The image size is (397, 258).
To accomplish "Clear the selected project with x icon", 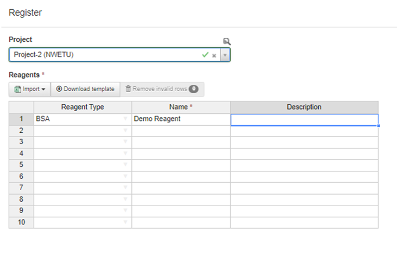I will (214, 55).
